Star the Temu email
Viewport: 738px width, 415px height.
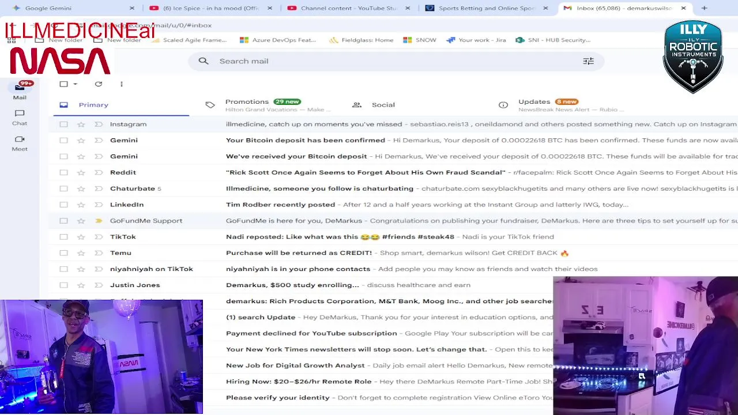click(x=81, y=253)
